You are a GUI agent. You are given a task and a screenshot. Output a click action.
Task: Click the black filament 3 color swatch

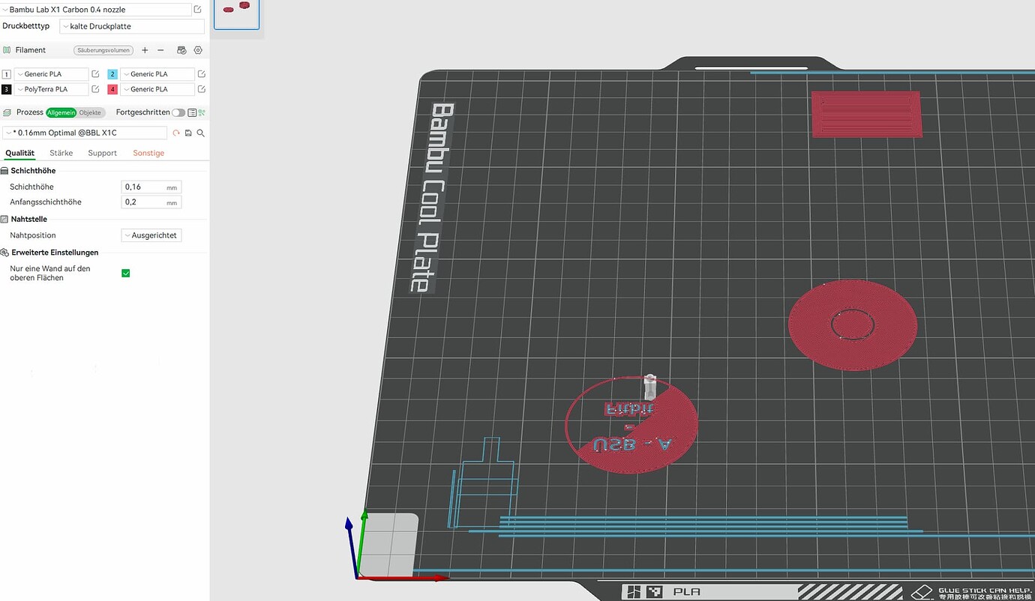pyautogui.click(x=7, y=89)
